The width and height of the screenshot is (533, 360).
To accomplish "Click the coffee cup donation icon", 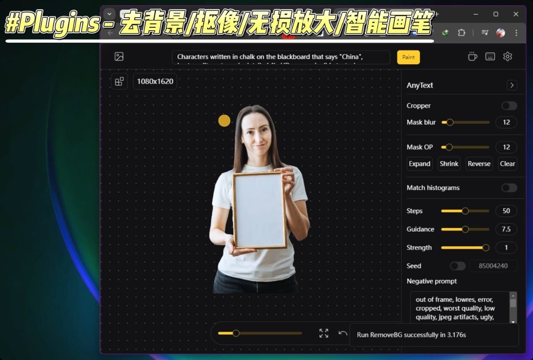I will click(473, 56).
